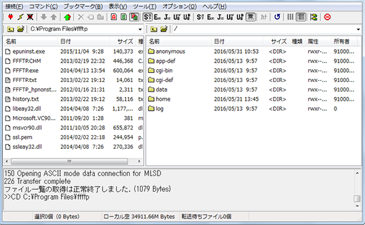Select first Shift-JIS kanji code button
Viewport: 365px width, 225px height.
point(147,17)
